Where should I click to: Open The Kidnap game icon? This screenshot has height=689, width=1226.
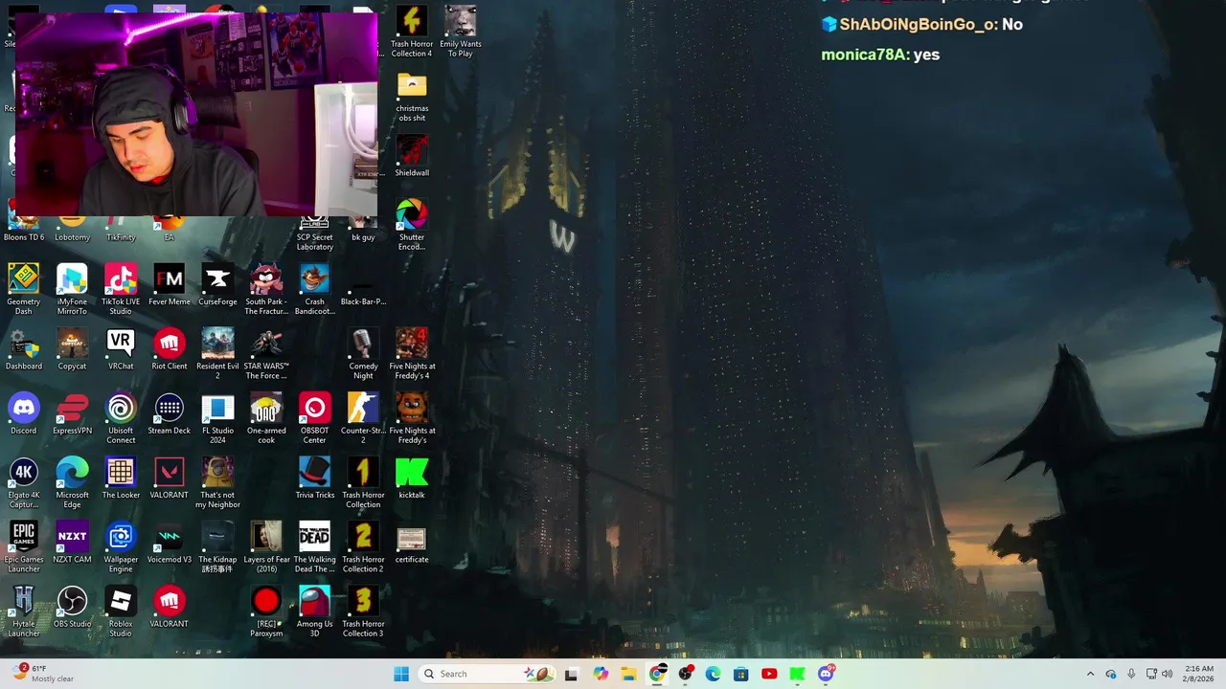tap(217, 546)
